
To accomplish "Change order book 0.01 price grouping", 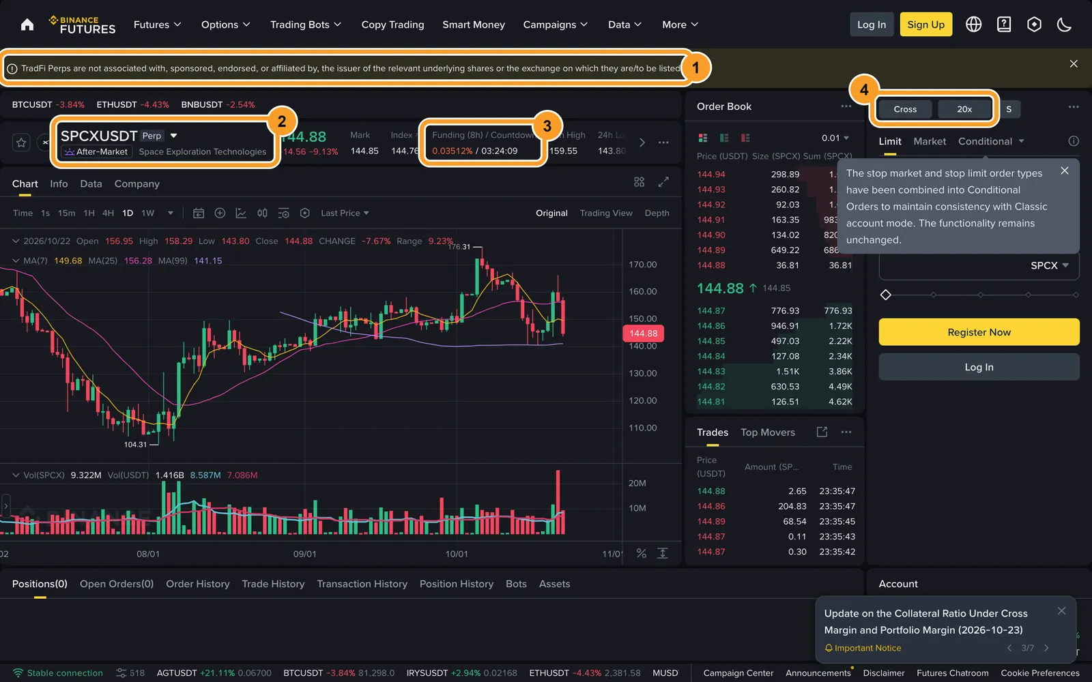I will point(835,138).
